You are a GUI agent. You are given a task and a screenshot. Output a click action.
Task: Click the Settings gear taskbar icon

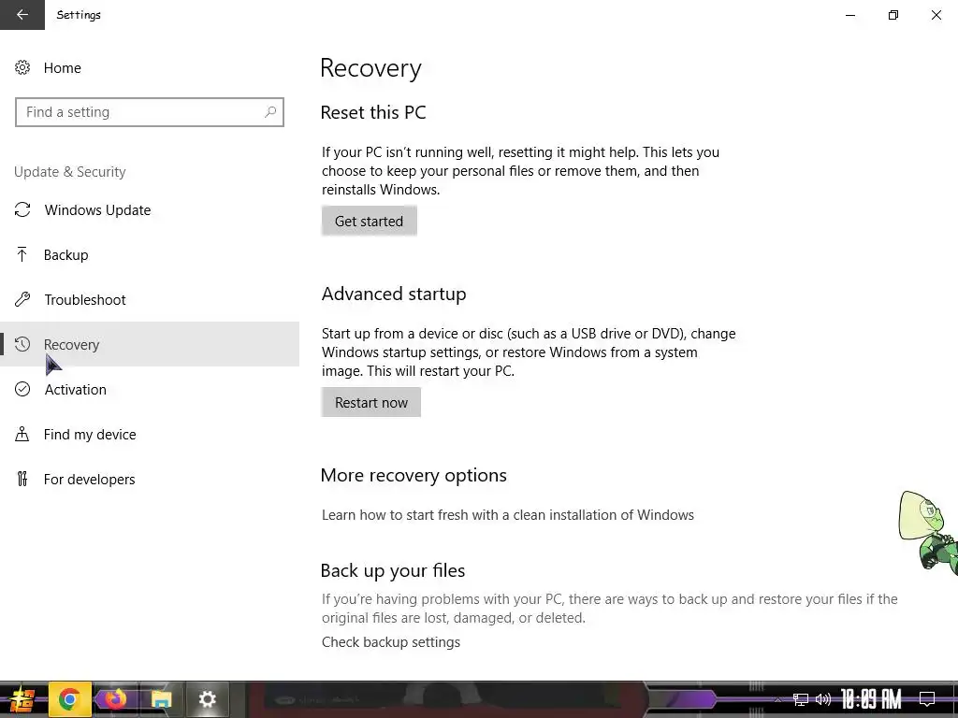point(207,699)
